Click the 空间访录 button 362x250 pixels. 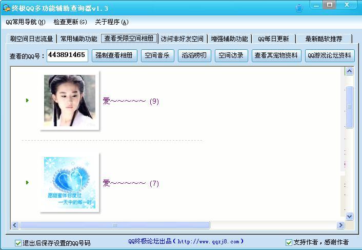point(231,55)
